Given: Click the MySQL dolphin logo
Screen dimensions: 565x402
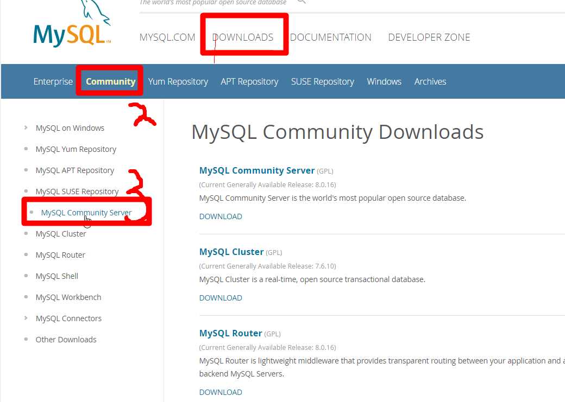Looking at the screenshot, I should coord(72,24).
